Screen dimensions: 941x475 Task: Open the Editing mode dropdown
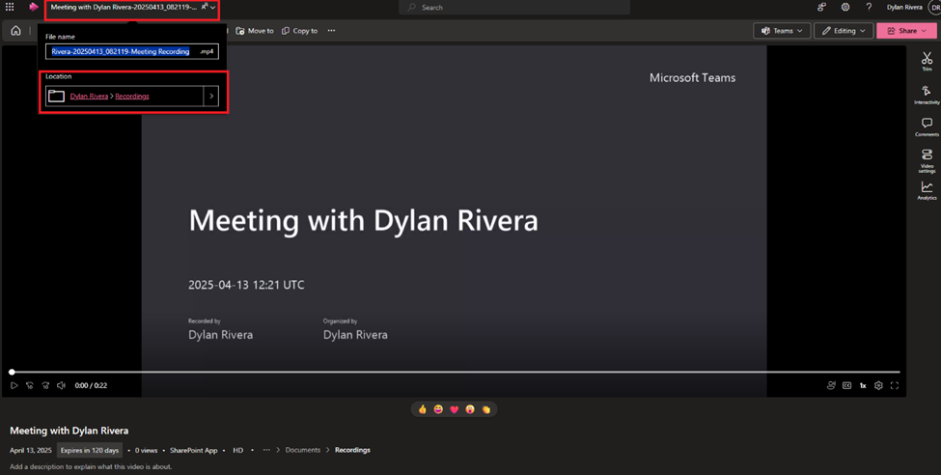843,31
